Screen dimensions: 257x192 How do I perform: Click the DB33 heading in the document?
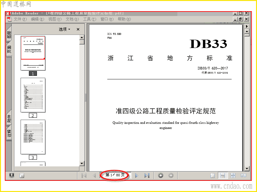208,44
